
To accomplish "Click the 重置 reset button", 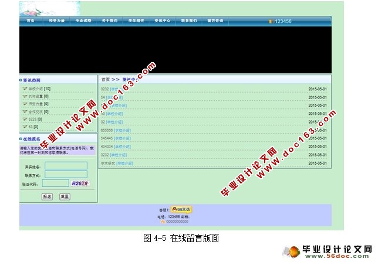I will [65, 196].
